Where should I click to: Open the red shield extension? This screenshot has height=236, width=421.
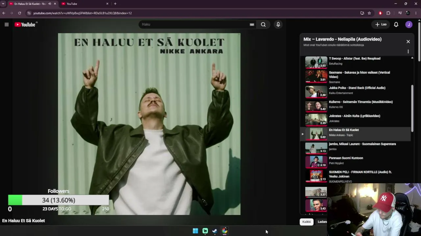[380, 13]
